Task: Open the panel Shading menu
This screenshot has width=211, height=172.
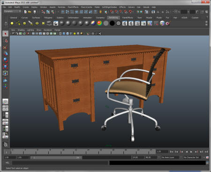Action: [x=21, y=30]
